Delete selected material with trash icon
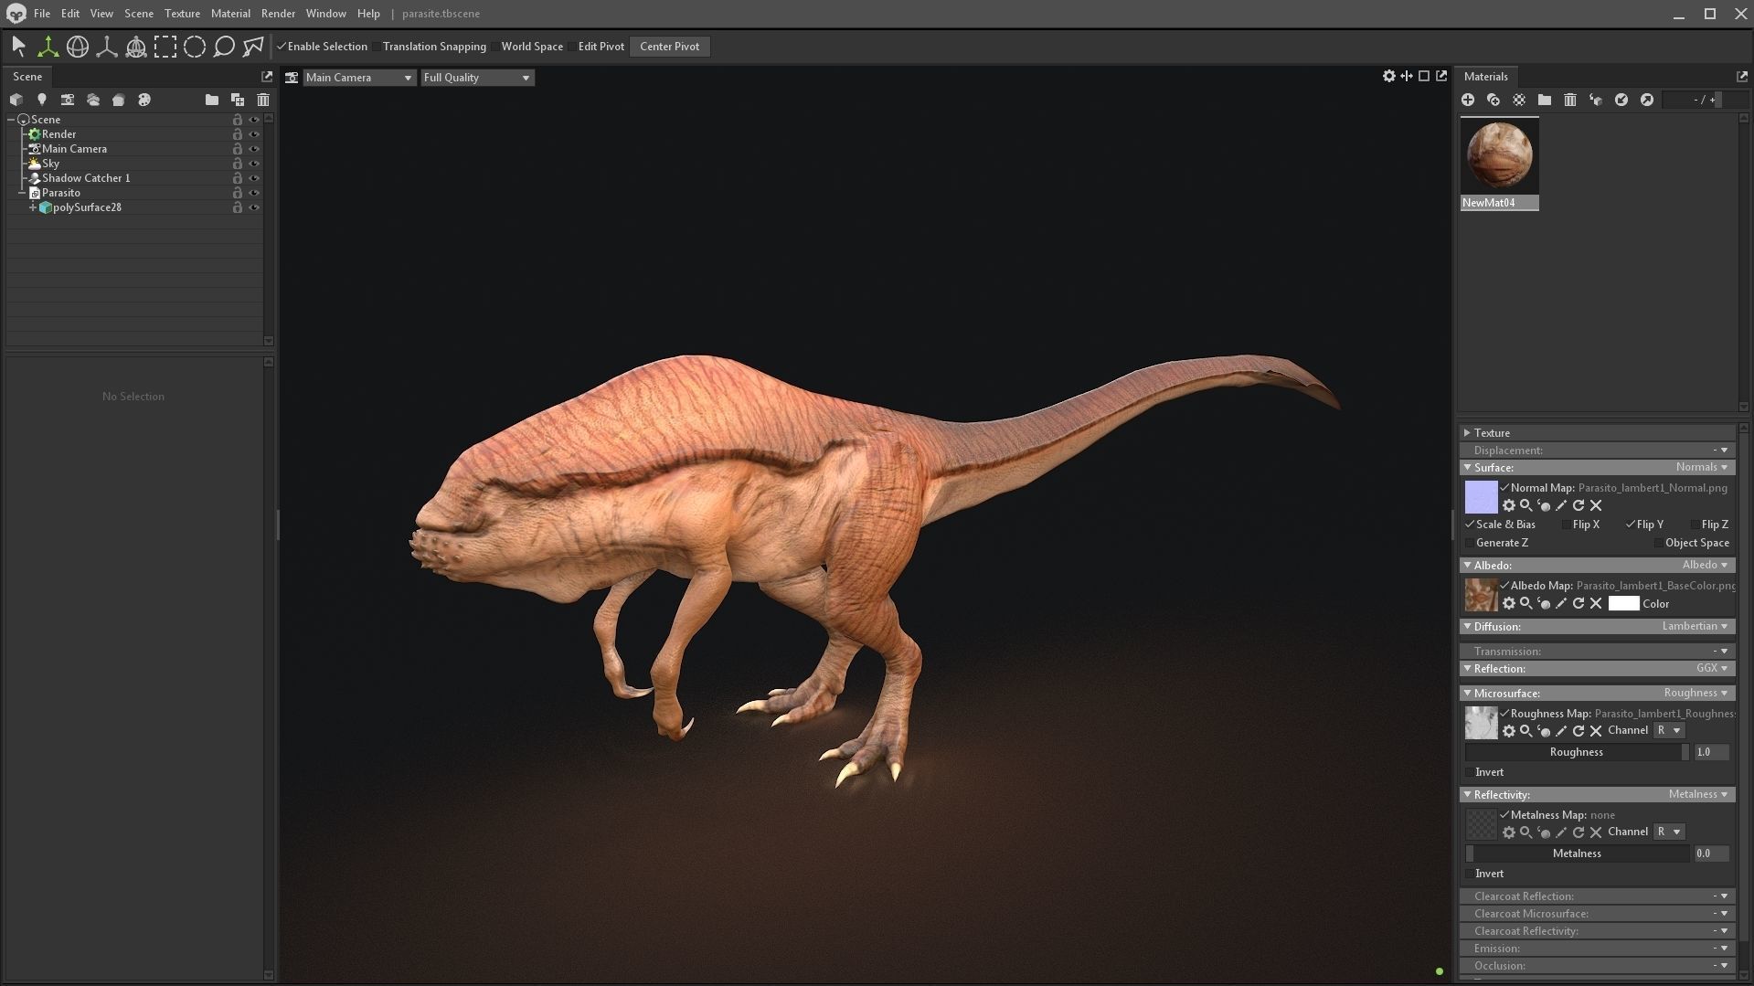Viewport: 1754px width, 986px height. click(1570, 100)
